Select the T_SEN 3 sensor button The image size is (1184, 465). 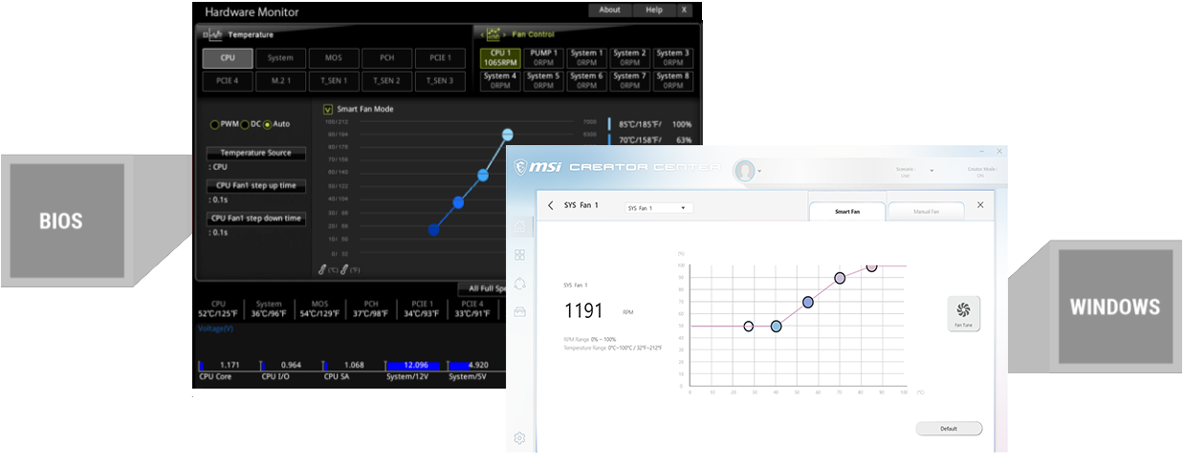tap(440, 81)
